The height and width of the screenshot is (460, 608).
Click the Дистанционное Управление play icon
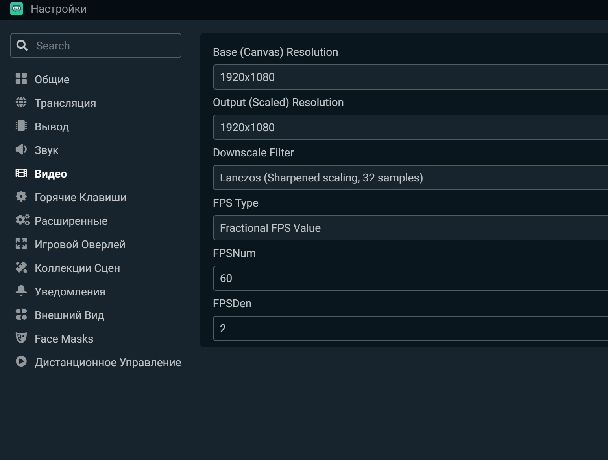click(x=21, y=361)
